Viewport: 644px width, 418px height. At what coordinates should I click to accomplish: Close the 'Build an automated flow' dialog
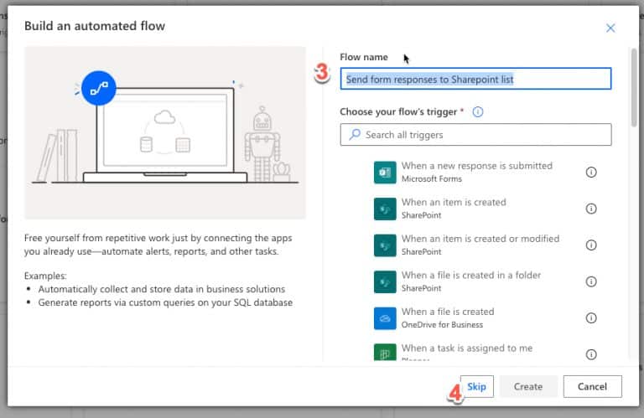(x=610, y=28)
